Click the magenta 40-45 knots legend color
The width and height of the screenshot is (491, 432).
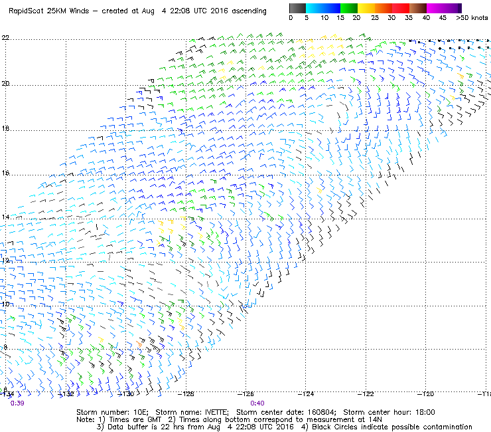coord(435,8)
